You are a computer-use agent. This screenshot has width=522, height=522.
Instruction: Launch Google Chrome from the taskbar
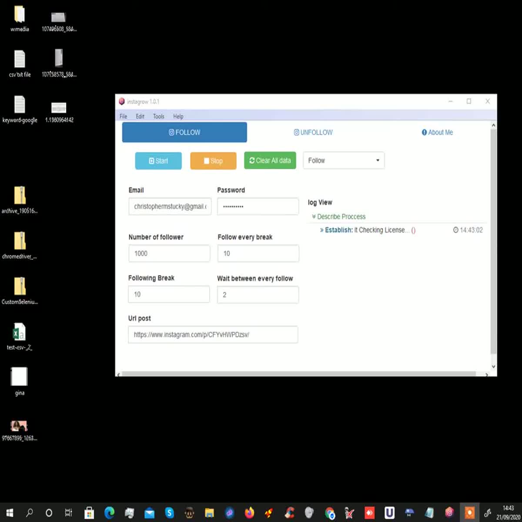pyautogui.click(x=330, y=513)
